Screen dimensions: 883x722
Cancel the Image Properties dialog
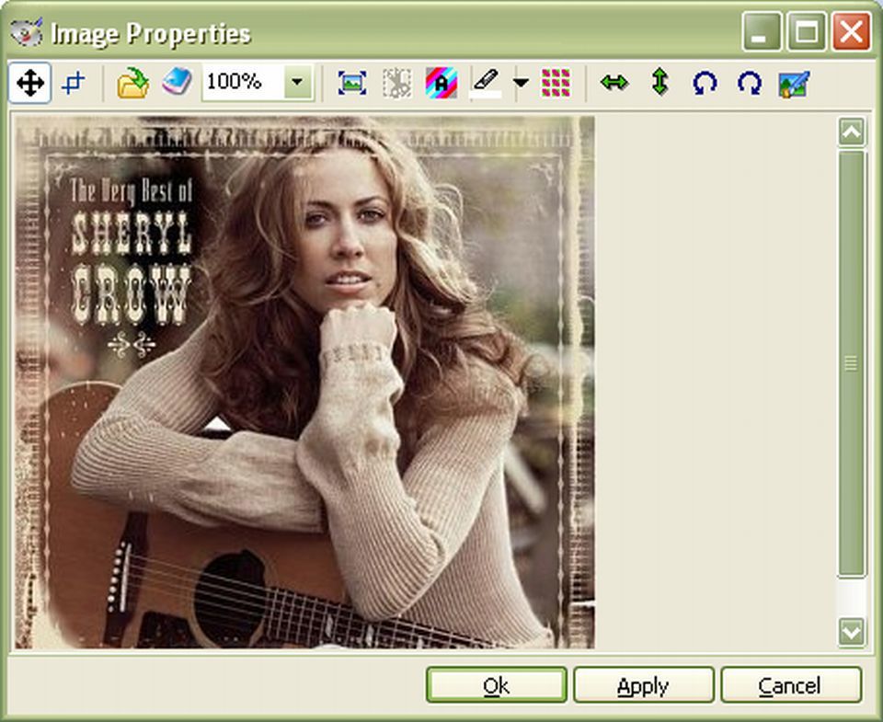click(x=790, y=685)
